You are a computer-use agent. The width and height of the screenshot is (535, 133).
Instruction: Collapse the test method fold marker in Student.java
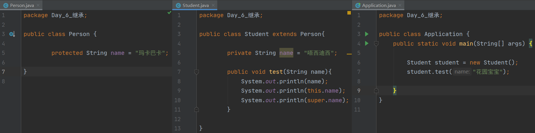197,72
